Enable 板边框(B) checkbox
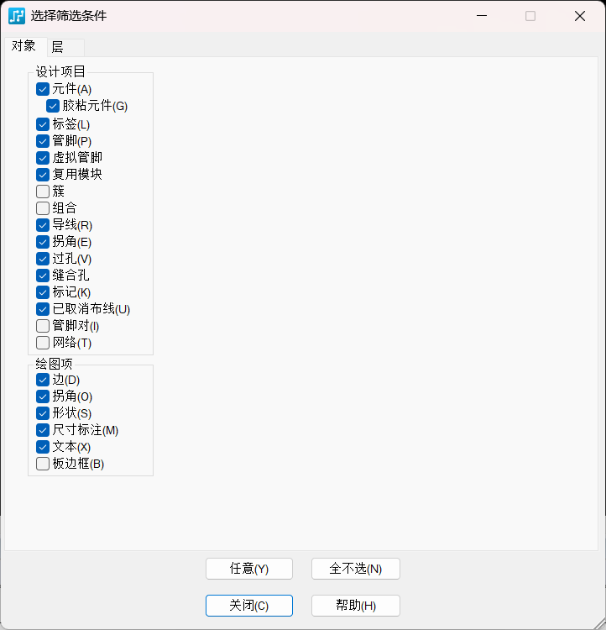Screen dimensions: 606x630 click(x=43, y=464)
